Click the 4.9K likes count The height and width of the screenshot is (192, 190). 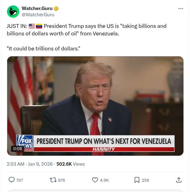[104, 180]
